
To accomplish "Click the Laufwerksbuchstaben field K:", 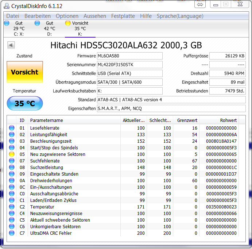I will [130, 91].
